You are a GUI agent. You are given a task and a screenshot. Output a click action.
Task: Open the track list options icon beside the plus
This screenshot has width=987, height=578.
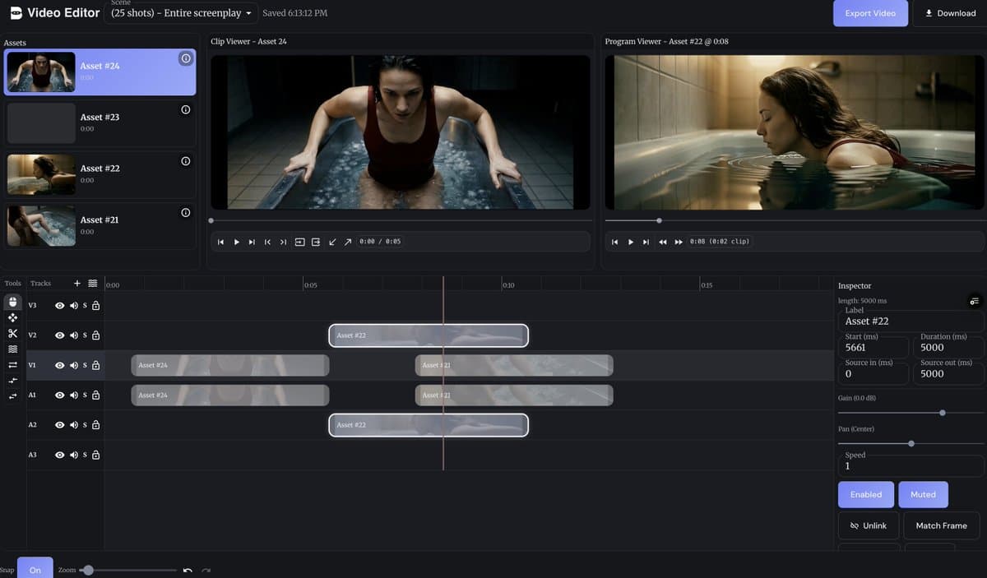(x=93, y=283)
